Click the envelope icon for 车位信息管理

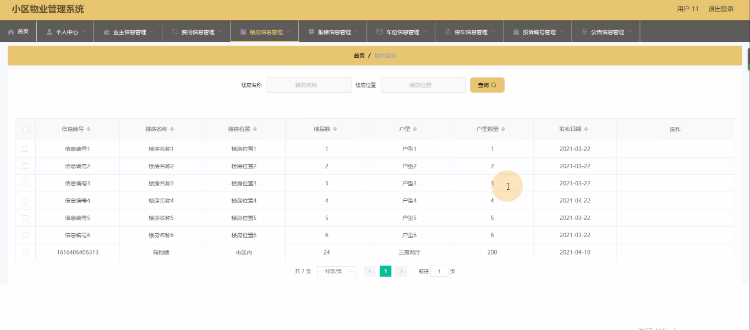pyautogui.click(x=380, y=32)
